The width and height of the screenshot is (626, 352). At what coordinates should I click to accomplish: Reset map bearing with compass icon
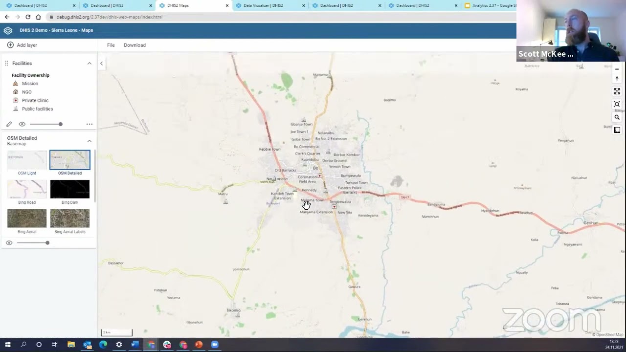coord(617,78)
